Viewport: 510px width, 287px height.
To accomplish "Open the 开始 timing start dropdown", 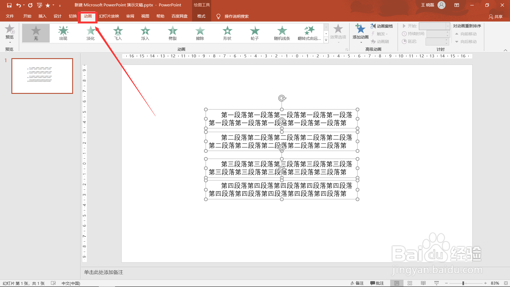I will coord(448,26).
